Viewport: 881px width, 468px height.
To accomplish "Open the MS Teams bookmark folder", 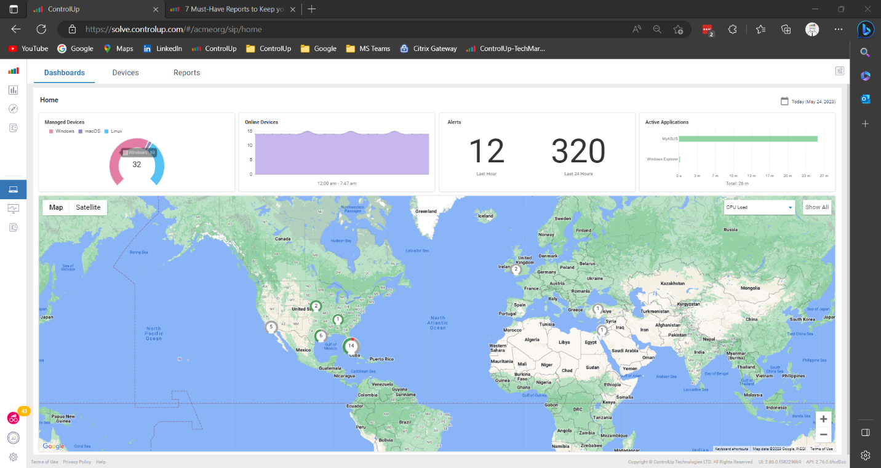I will [368, 49].
